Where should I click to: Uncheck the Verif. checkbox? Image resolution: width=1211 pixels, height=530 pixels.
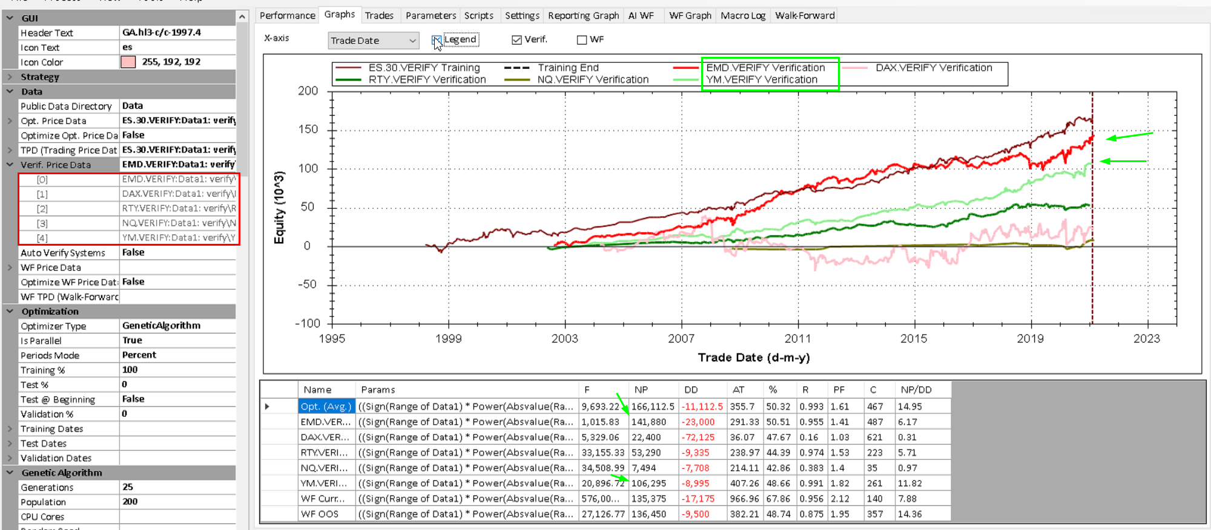(x=516, y=40)
